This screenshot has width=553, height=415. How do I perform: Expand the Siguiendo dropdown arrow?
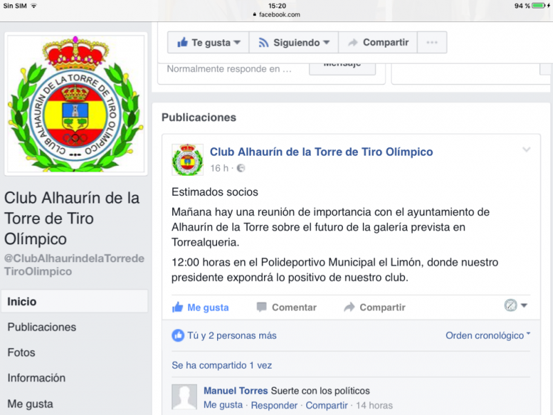click(326, 42)
